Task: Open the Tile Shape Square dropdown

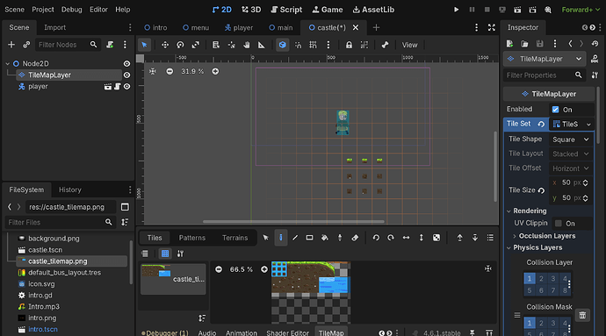Action: pos(571,139)
